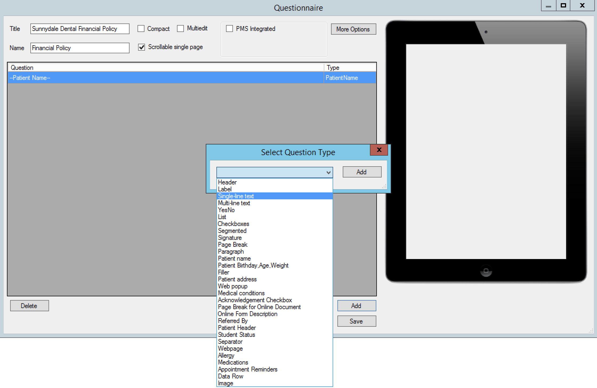
Task: Select Student Status option
Action: click(x=275, y=335)
